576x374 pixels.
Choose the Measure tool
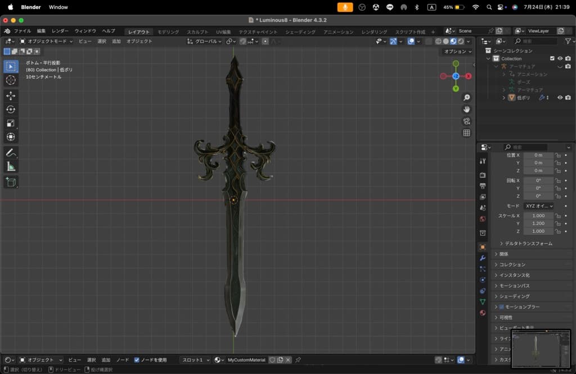(11, 166)
